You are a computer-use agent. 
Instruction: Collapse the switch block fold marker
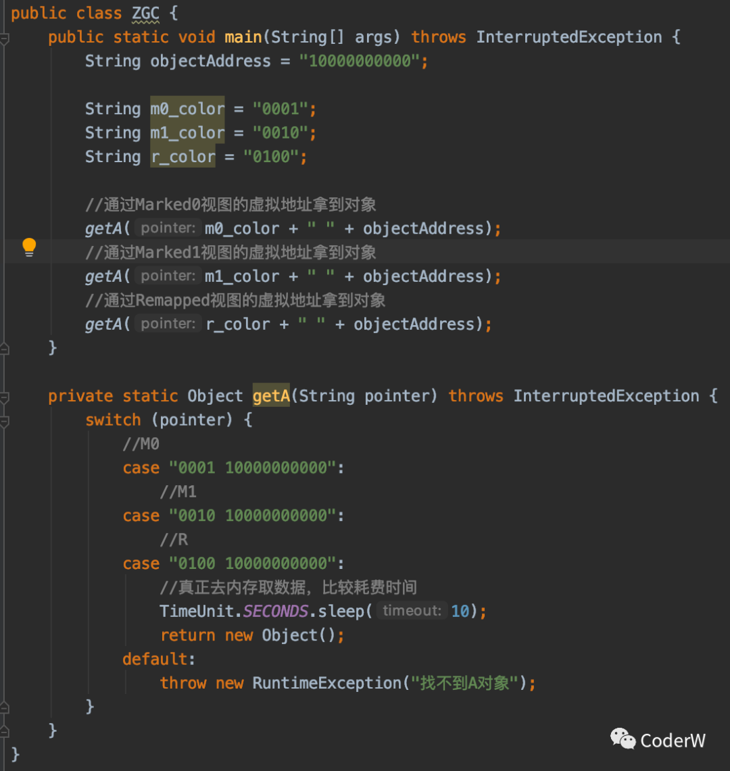[4, 422]
